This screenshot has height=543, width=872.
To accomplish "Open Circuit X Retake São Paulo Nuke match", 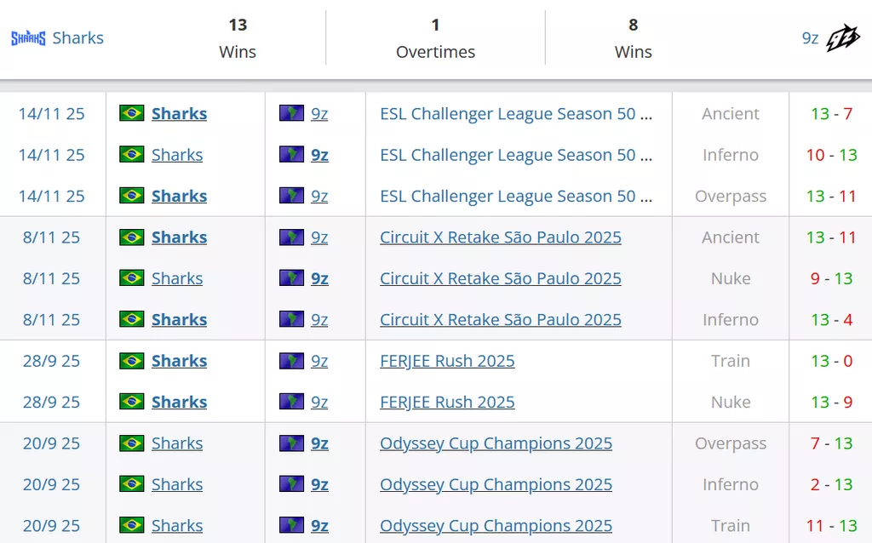I will point(501,278).
